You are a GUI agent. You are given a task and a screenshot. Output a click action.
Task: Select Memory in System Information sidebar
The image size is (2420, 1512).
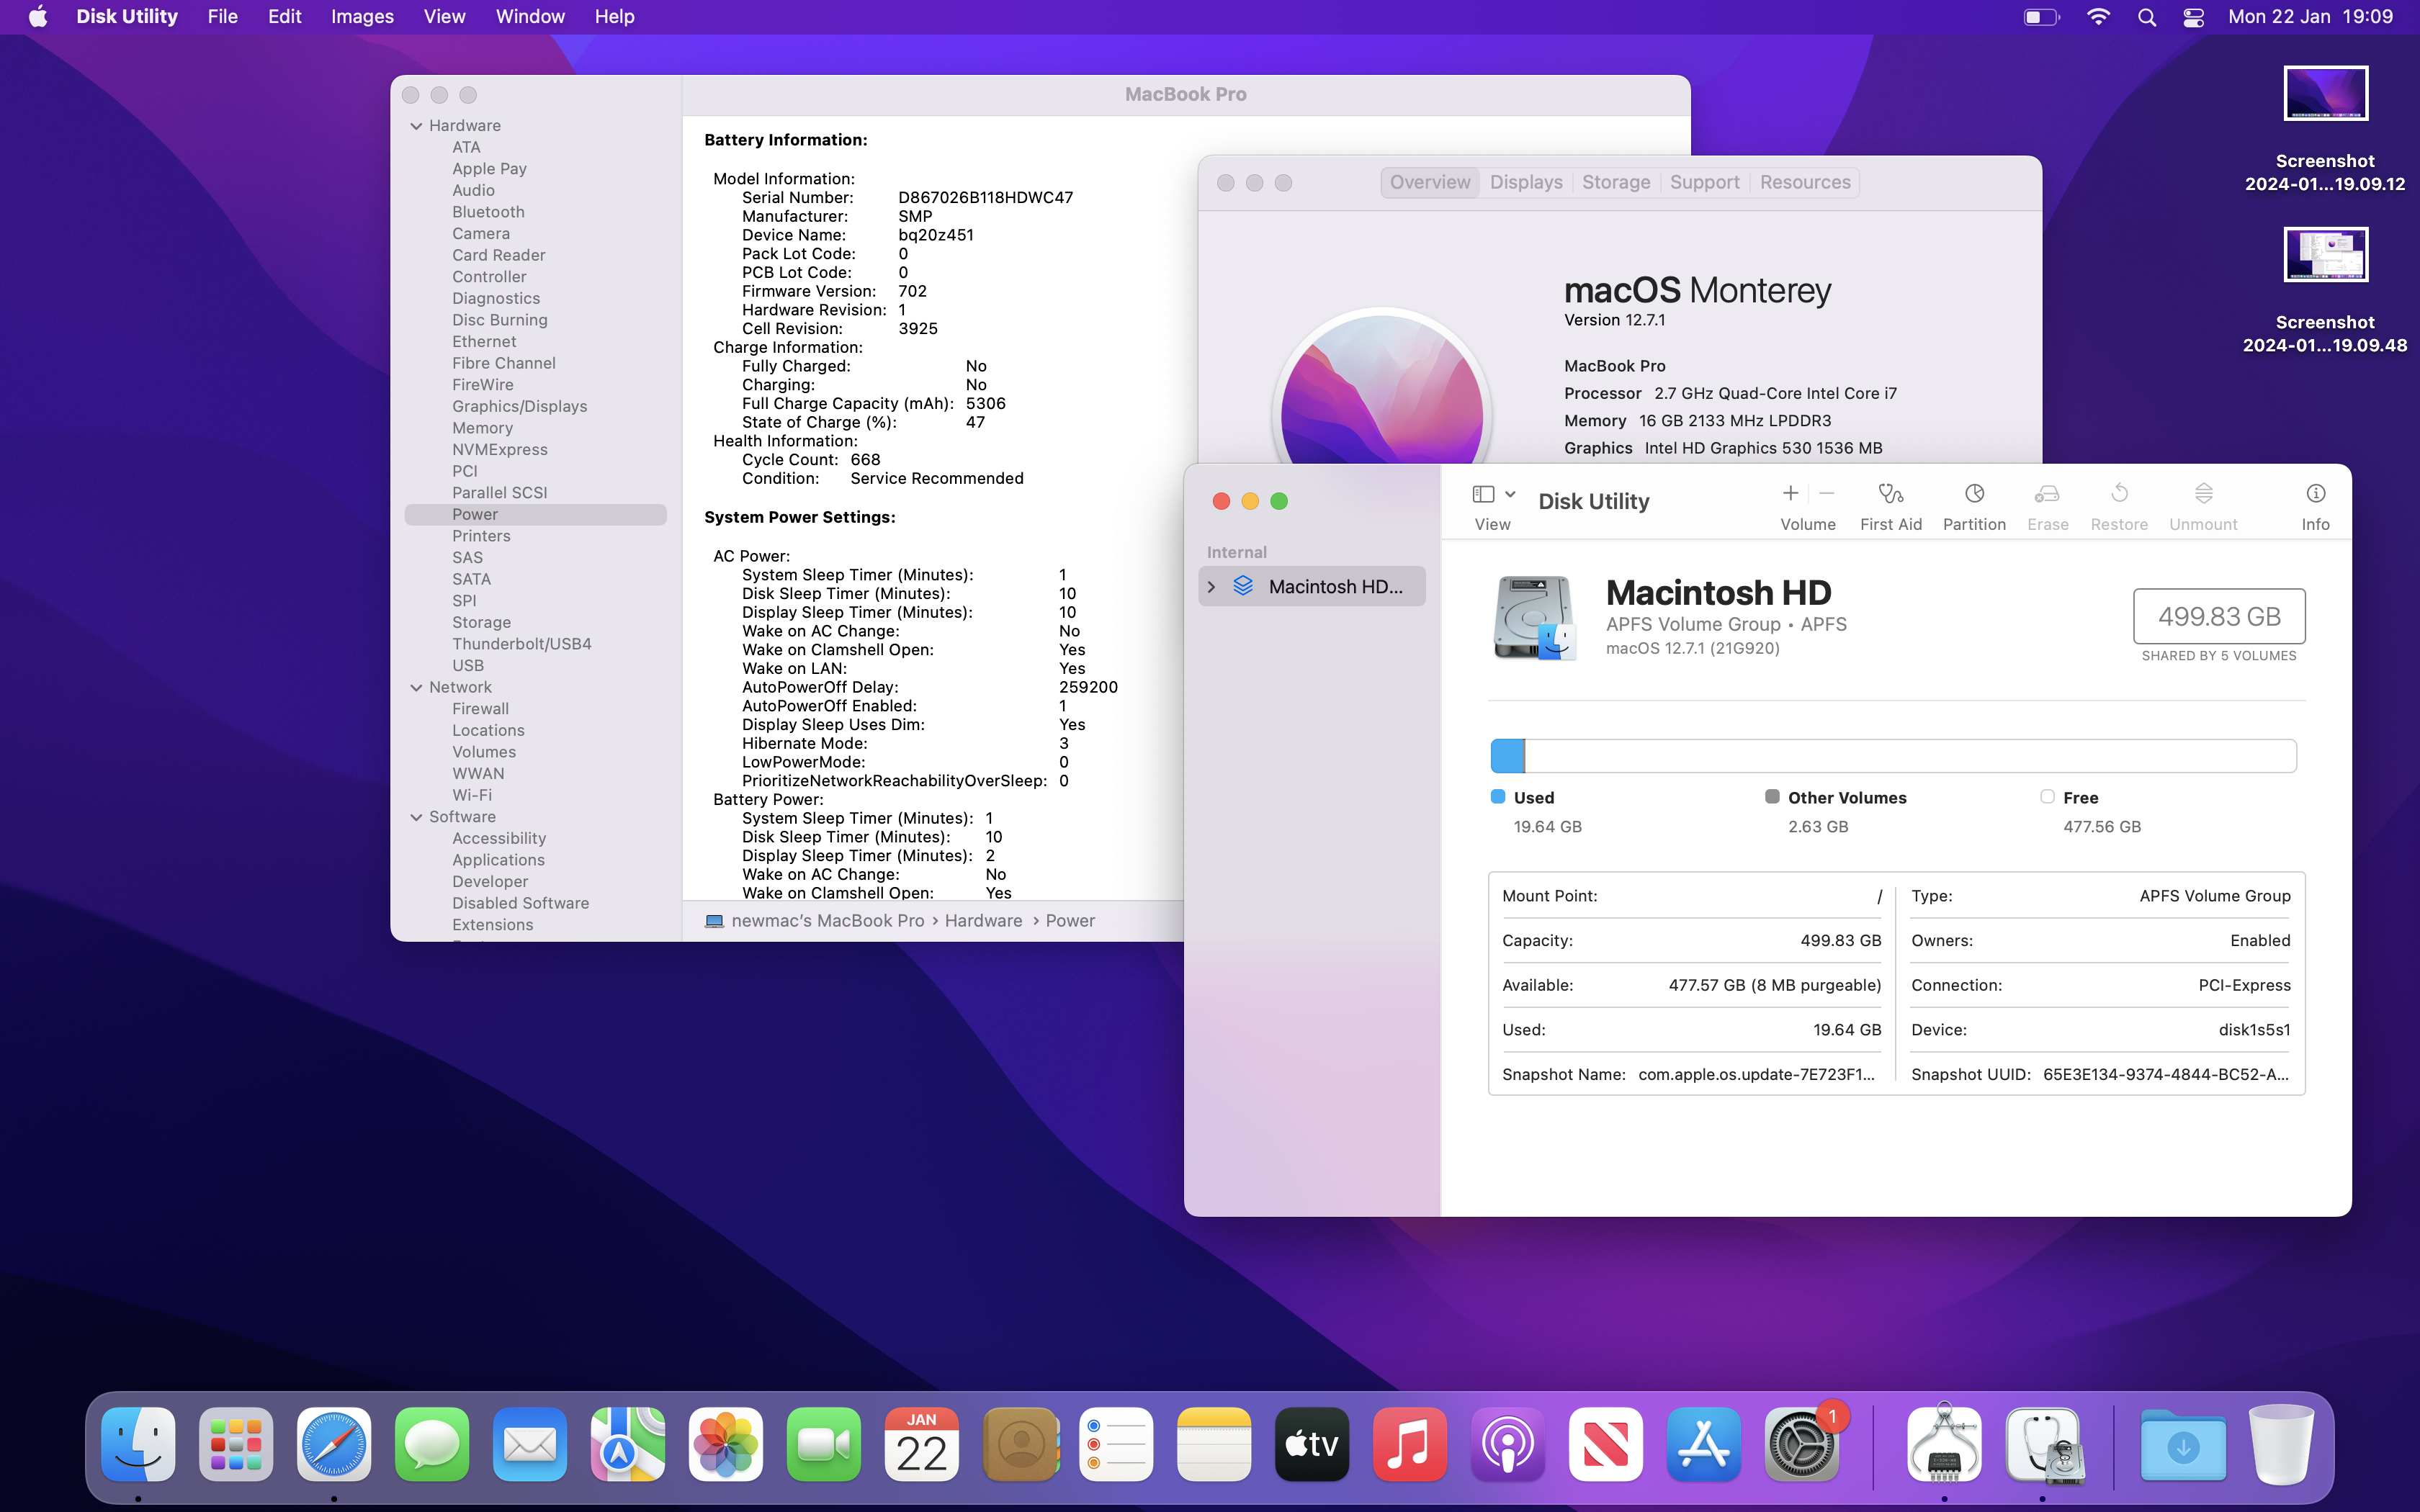click(482, 428)
